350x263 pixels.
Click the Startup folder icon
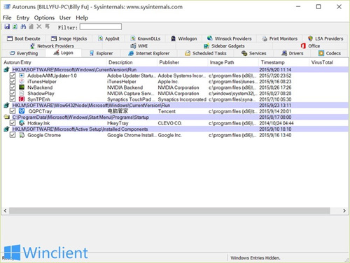pyautogui.click(x=7, y=117)
